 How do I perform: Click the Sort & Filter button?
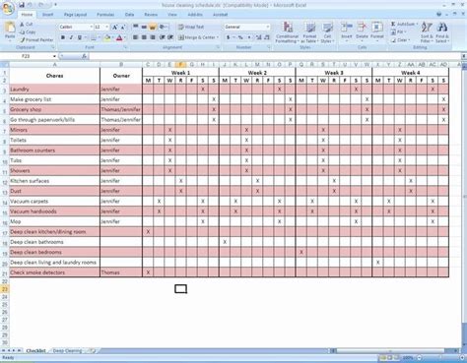coord(427,32)
